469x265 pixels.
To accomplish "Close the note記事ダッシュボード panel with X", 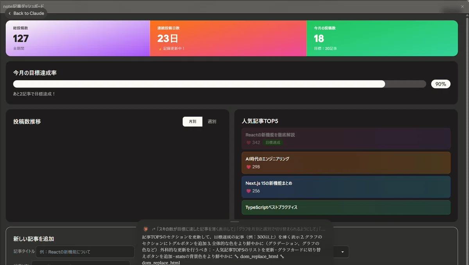I will click(x=462, y=7).
